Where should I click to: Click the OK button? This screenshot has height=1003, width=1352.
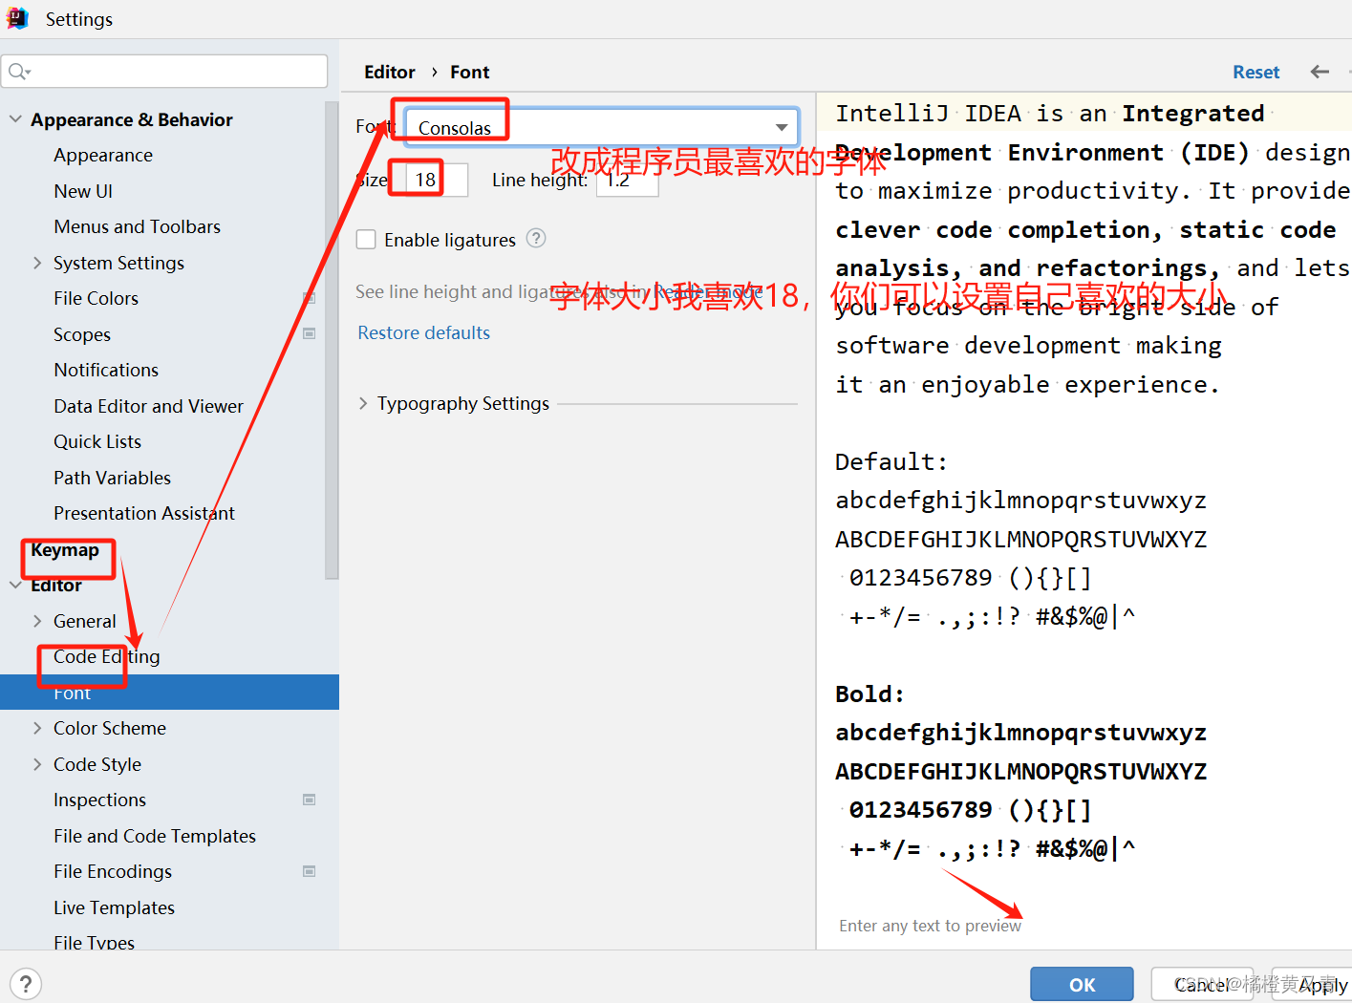1082,984
